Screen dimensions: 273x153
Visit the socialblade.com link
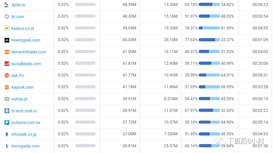26,64
